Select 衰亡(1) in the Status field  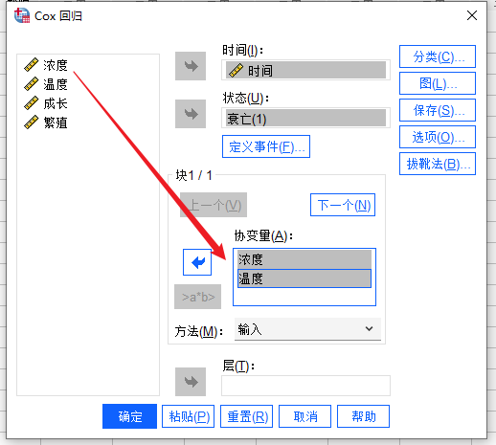305,119
